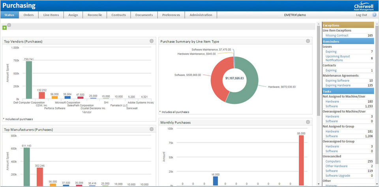View Expiring Hardware maintenance agreements
This screenshot has width=379, height=187.
pyautogui.click(x=338, y=85)
